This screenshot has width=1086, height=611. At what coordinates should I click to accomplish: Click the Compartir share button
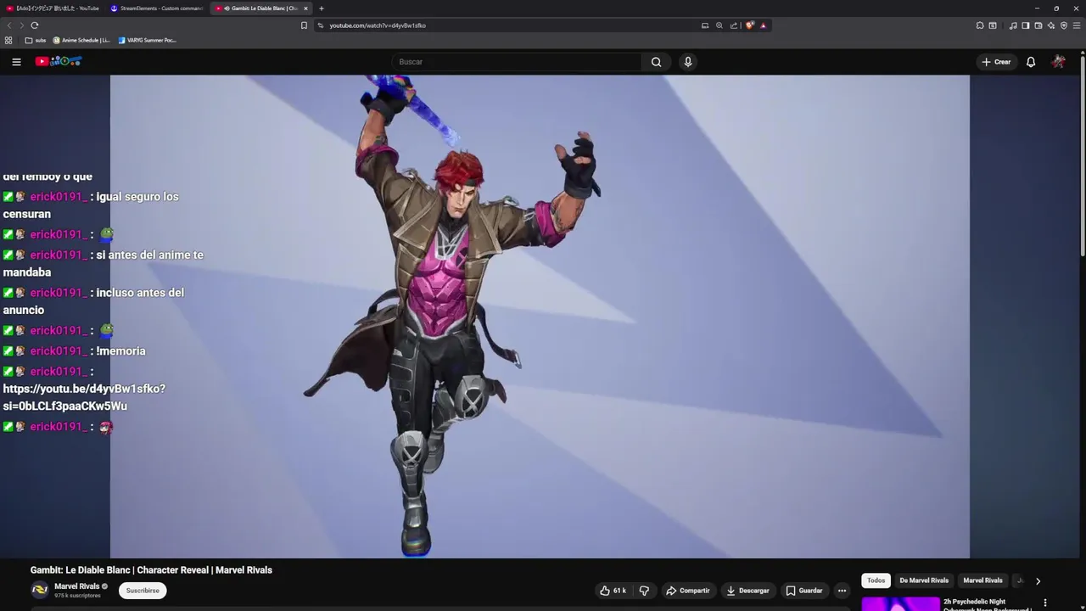tap(687, 591)
